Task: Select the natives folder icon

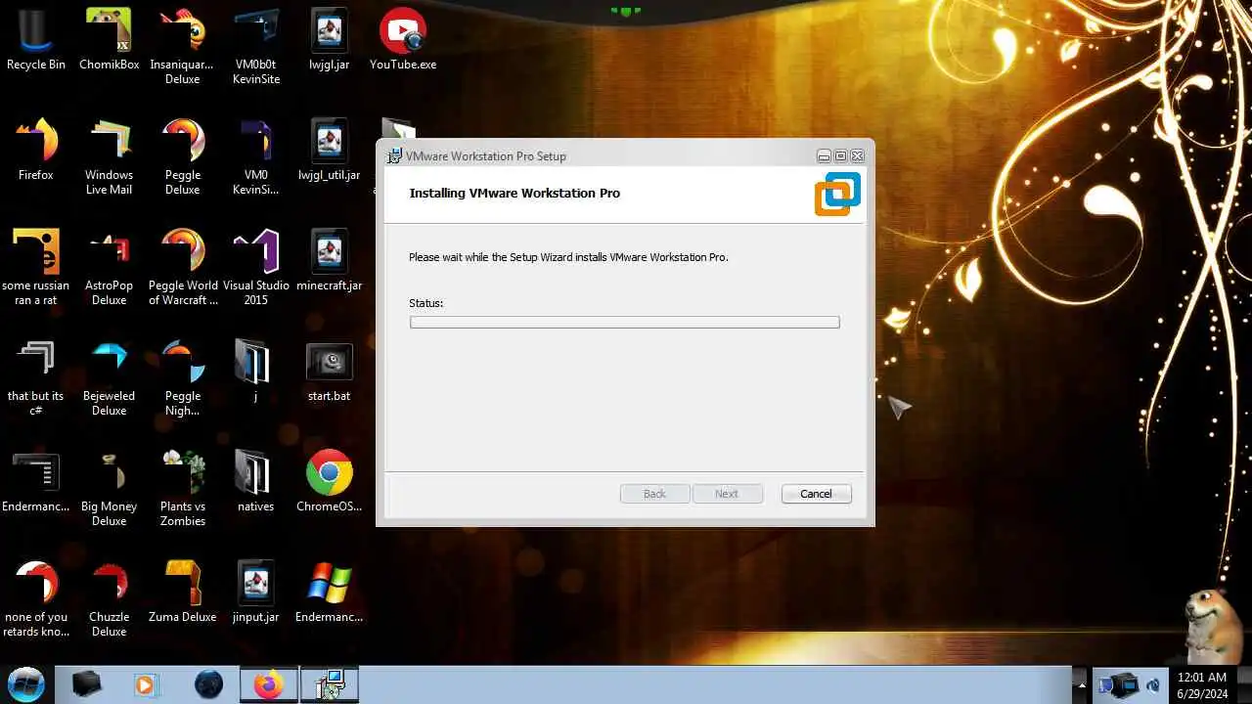Action: (255, 481)
